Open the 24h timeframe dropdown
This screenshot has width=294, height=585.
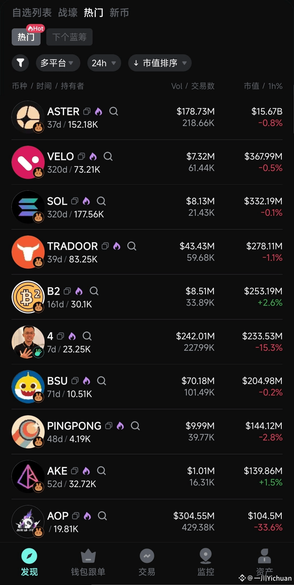pos(104,63)
